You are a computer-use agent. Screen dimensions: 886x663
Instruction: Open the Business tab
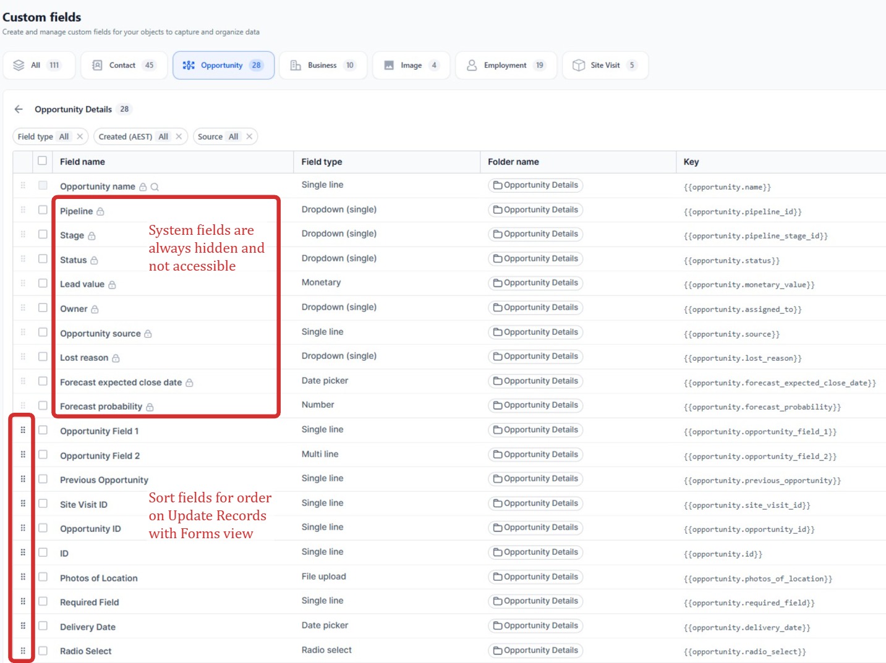pyautogui.click(x=323, y=65)
